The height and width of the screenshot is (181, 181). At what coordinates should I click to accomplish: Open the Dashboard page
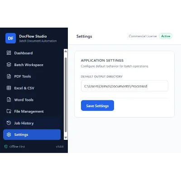(32, 53)
